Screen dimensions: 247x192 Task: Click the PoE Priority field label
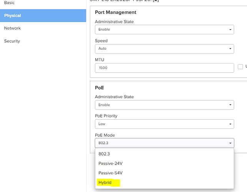tap(106, 116)
